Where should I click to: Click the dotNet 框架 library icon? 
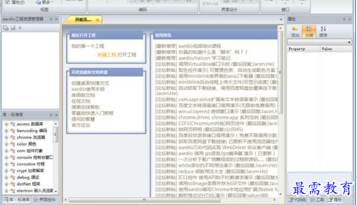(12, 184)
